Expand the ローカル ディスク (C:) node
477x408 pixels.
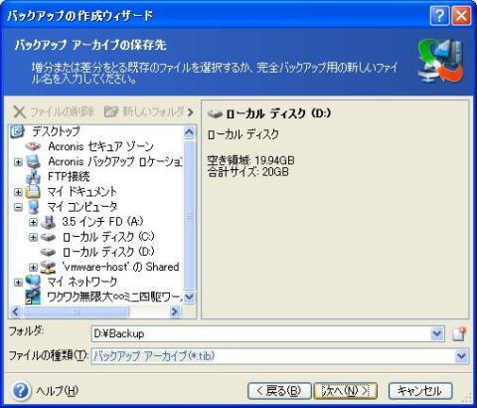pyautogui.click(x=33, y=237)
